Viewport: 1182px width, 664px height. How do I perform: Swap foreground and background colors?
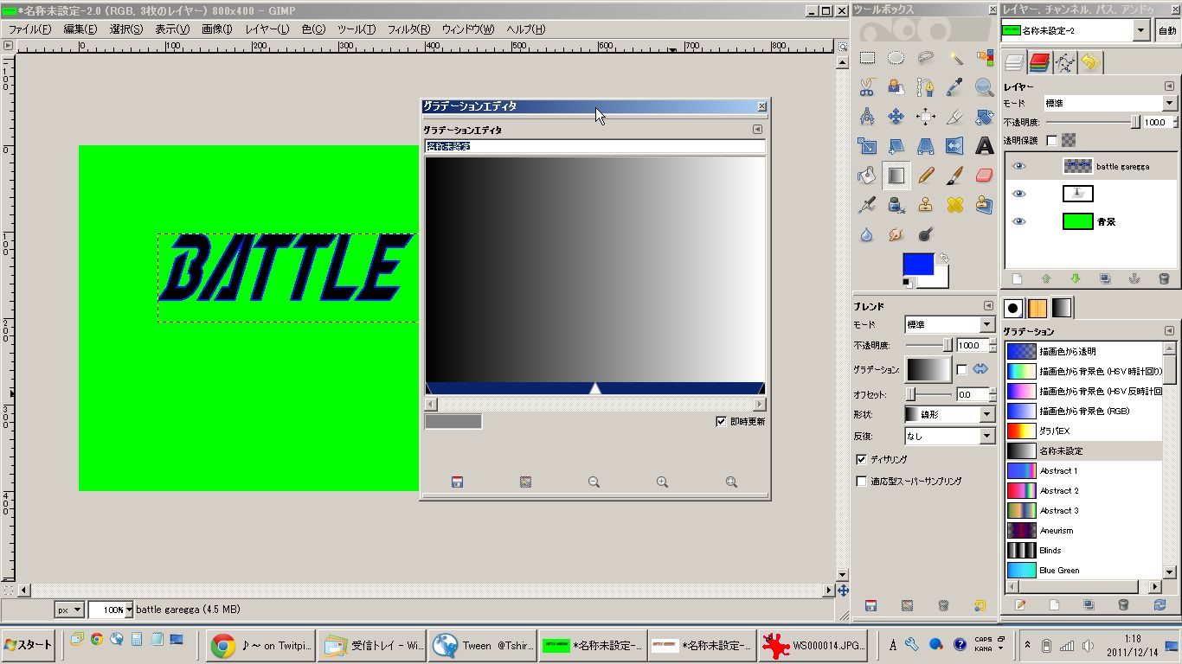point(943,259)
